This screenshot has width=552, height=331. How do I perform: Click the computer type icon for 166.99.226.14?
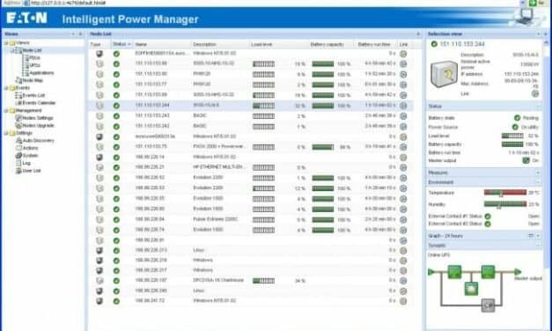100,157
